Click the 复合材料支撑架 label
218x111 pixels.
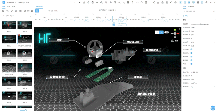point(146,94)
